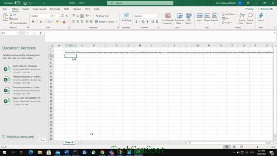Open the borders dropdown arrow

(52, 22)
